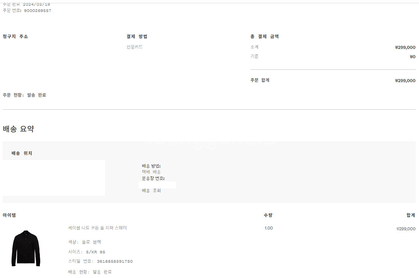
Task: Click the 운송장 번호 label
Action: coord(153,178)
